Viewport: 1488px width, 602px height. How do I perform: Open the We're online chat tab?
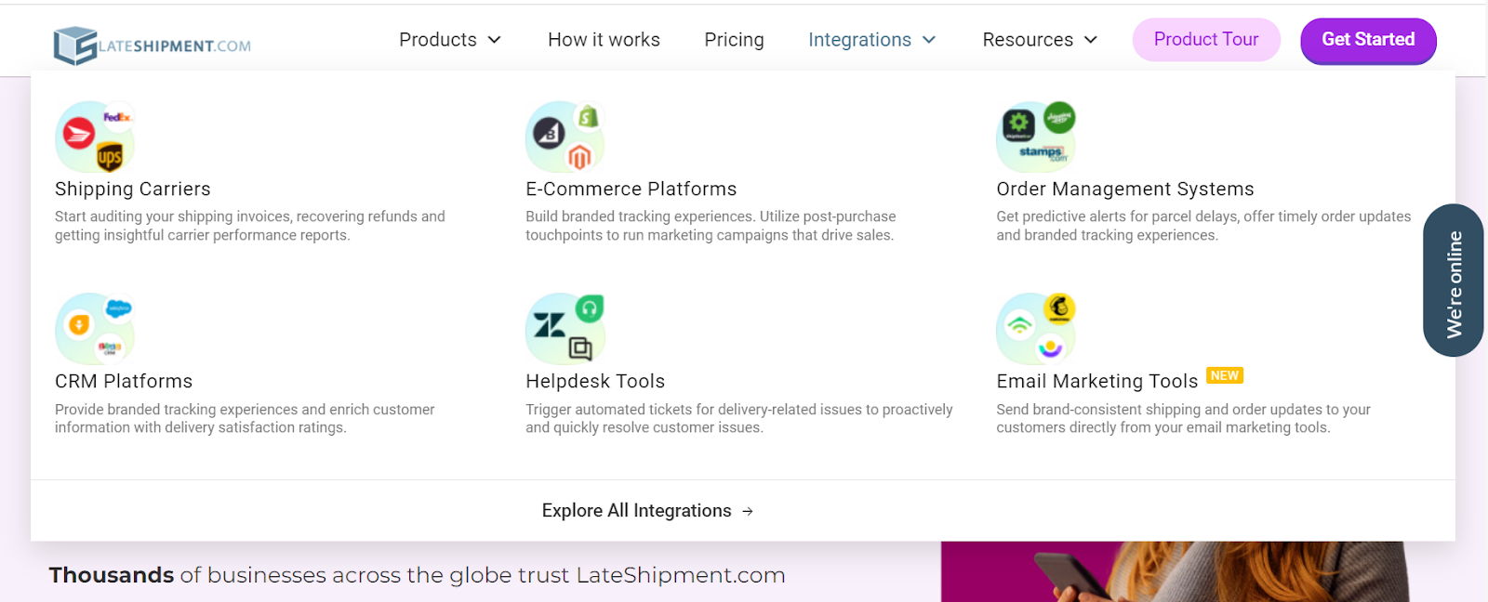tap(1454, 281)
